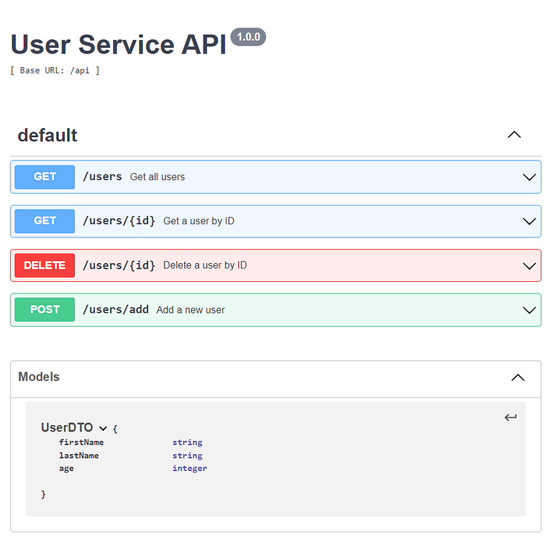The height and width of the screenshot is (540, 554).
Task: Click the age property name
Action: pyautogui.click(x=66, y=469)
